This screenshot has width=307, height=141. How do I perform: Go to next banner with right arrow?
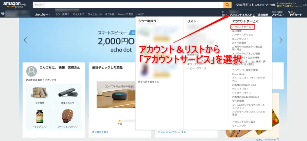[281, 40]
